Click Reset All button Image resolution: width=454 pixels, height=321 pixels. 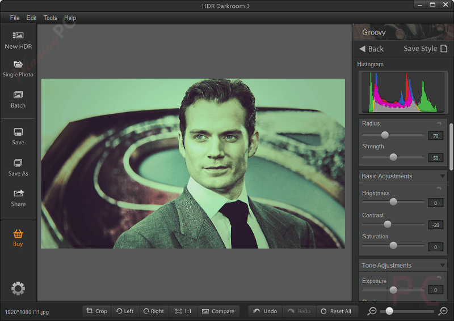335,311
